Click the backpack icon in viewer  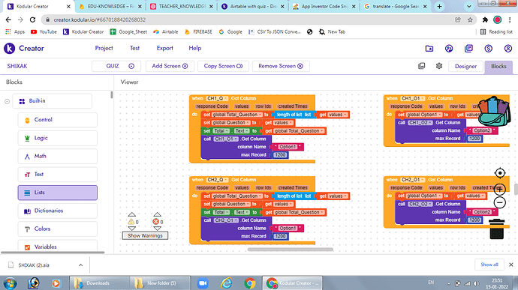click(494, 112)
